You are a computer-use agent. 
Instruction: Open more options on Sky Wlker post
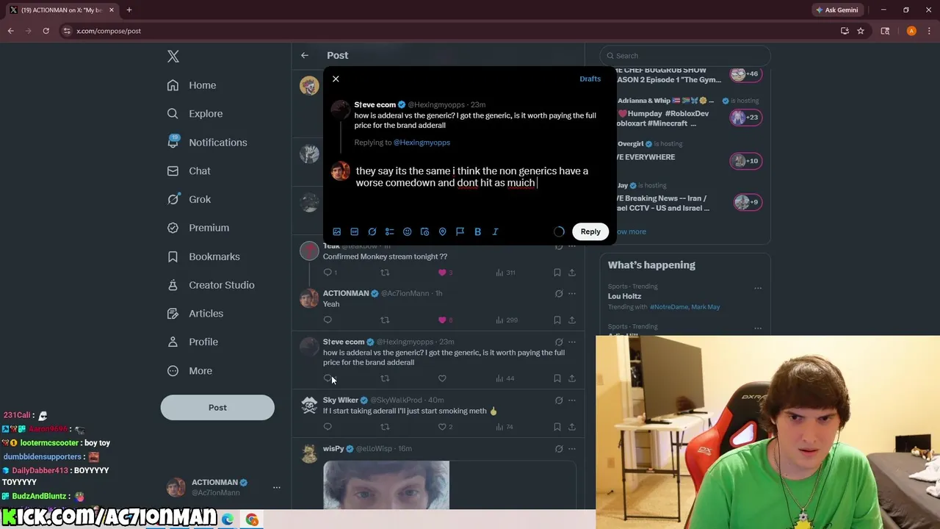(x=572, y=400)
